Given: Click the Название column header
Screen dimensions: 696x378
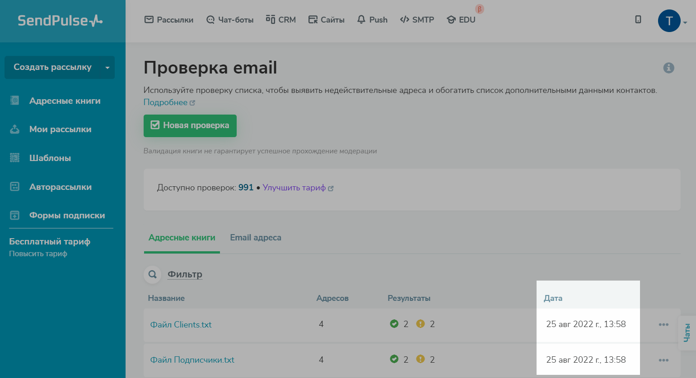Looking at the screenshot, I should pyautogui.click(x=166, y=298).
